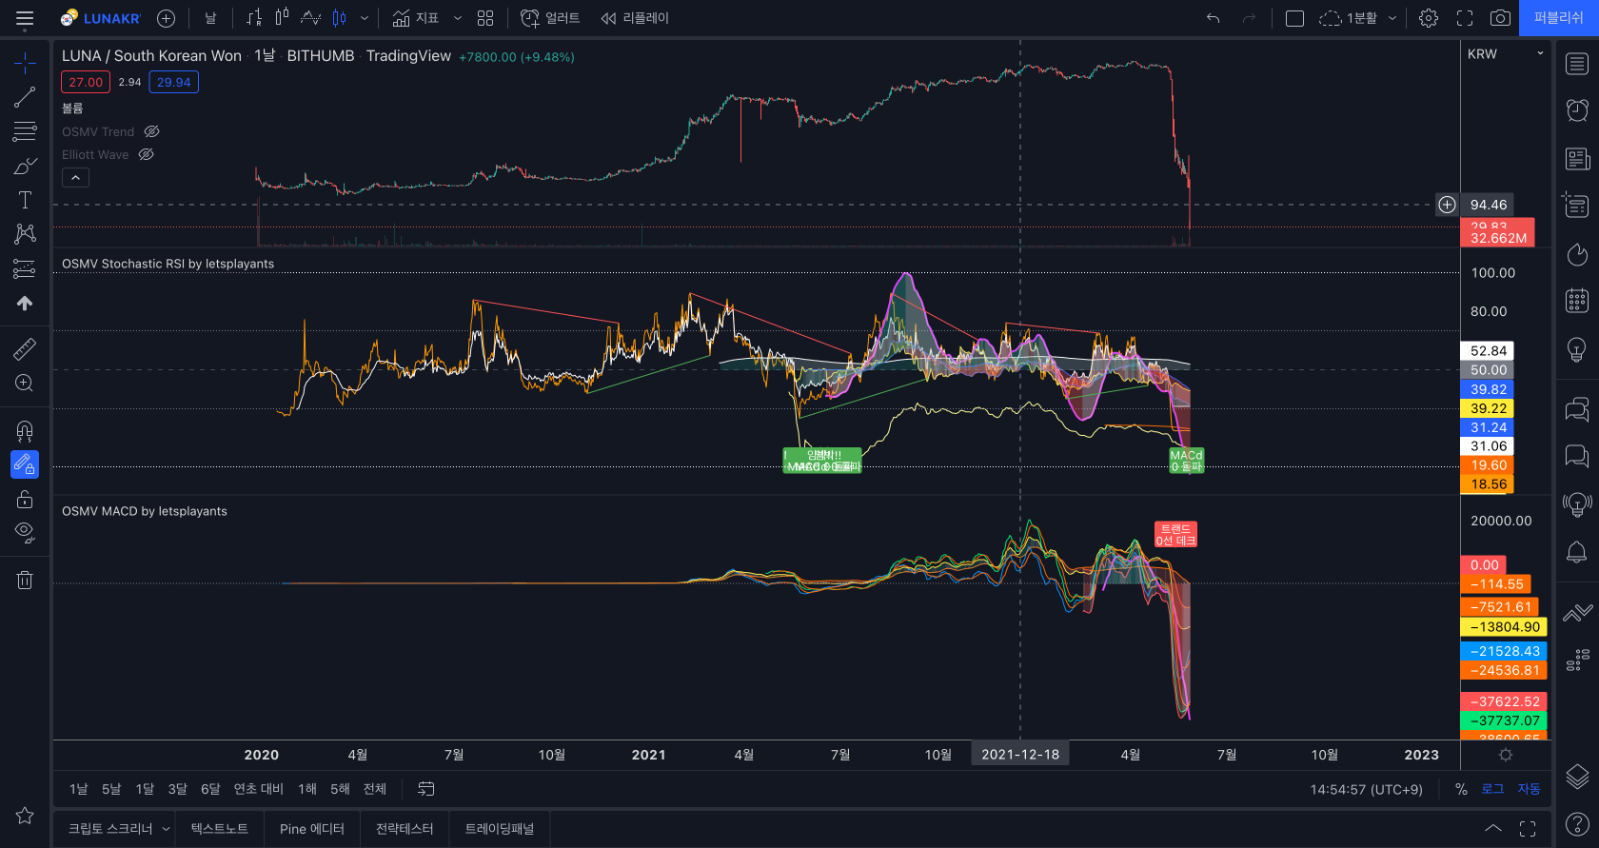Image resolution: width=1599 pixels, height=848 pixels.
Task: Toggle visibility of Elliott Wave indicator
Action: pos(146,154)
